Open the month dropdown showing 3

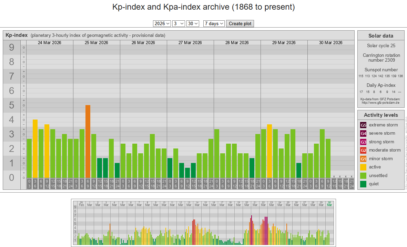(x=179, y=23)
